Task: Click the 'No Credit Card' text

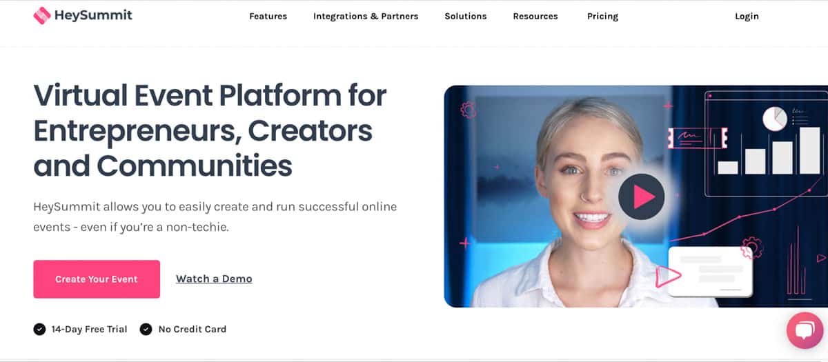Action: [193, 329]
